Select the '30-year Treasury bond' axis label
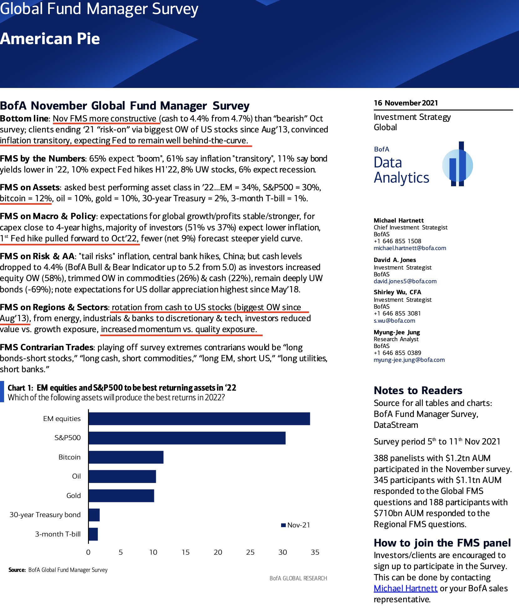 [x=45, y=515]
